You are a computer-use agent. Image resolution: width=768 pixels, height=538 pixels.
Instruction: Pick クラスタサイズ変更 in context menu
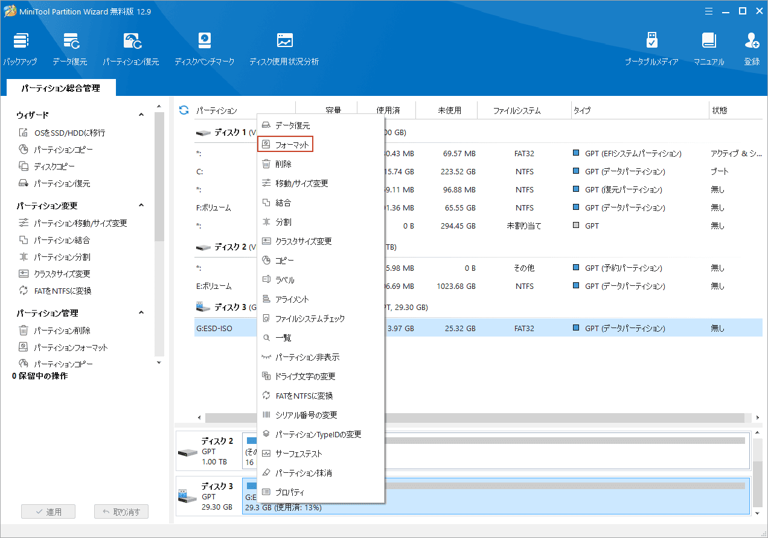point(321,241)
